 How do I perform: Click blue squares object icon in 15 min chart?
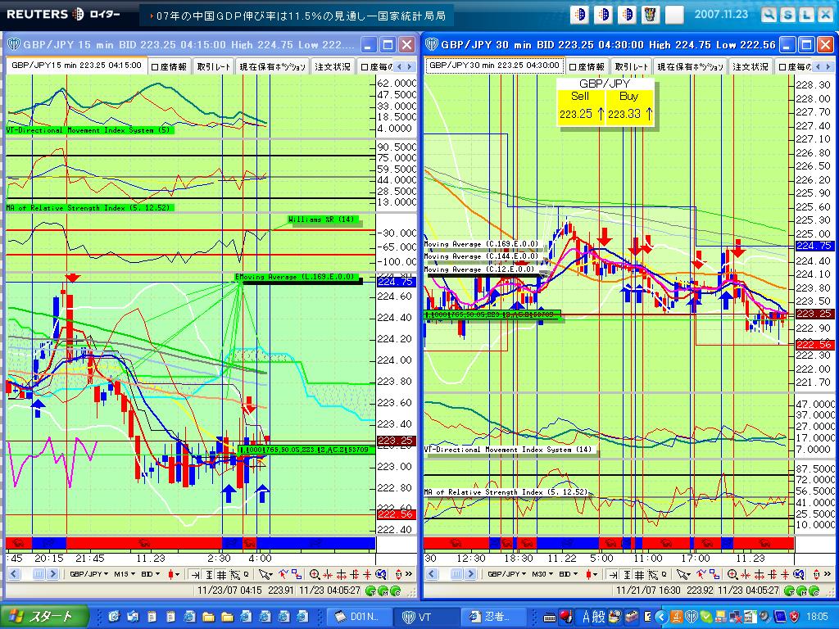297,575
